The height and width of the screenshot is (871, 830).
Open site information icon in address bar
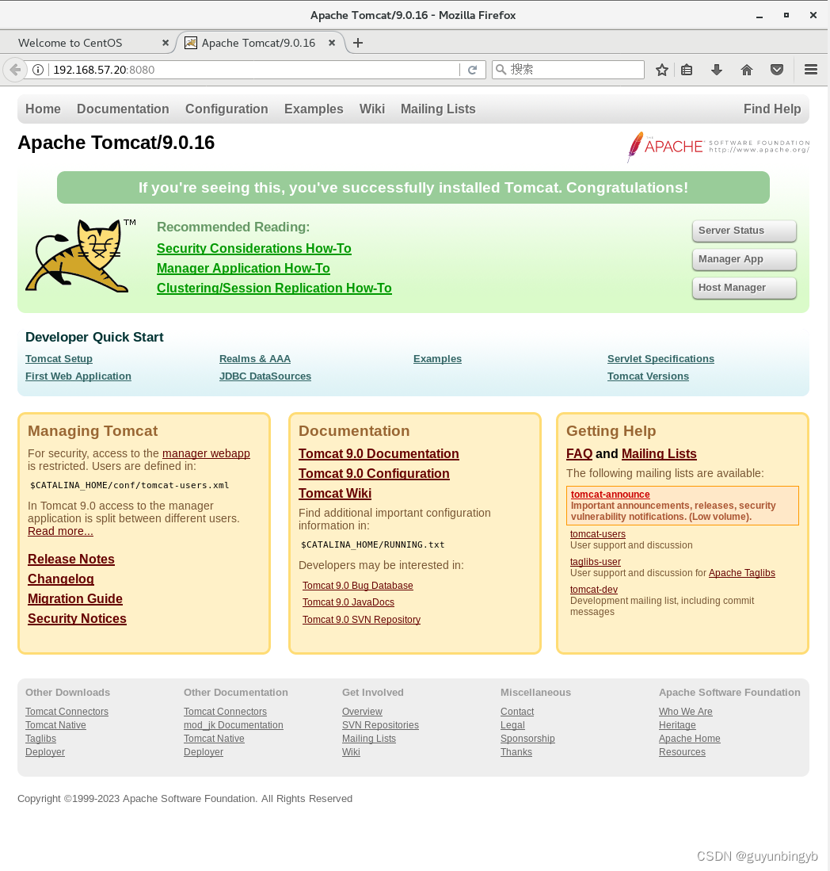[x=38, y=70]
